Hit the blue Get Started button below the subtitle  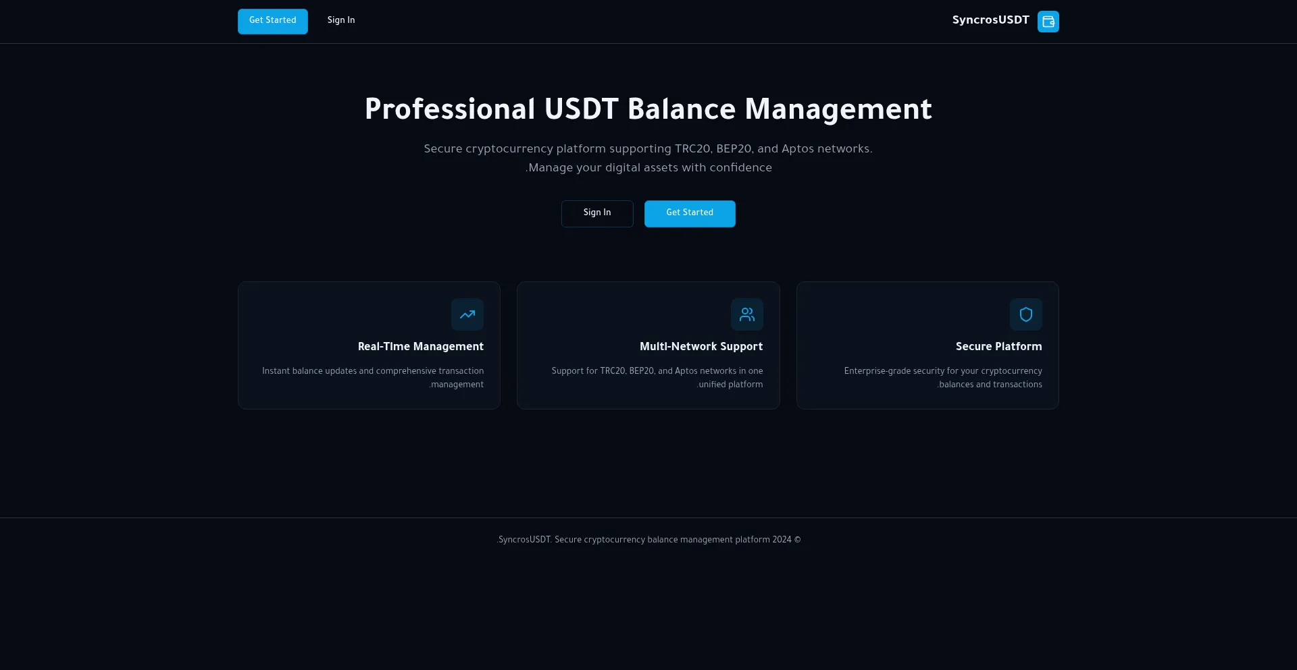[x=690, y=213]
